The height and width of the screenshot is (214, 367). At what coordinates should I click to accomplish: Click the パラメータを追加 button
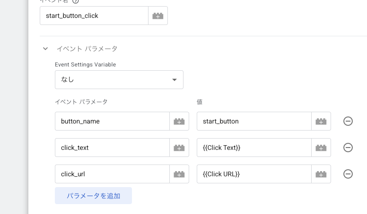[93, 196]
